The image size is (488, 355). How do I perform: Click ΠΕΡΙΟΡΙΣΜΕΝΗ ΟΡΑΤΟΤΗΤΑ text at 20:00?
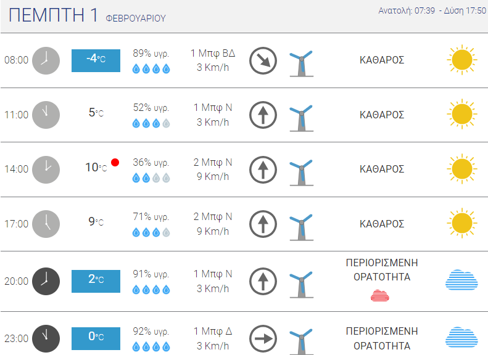point(382,270)
